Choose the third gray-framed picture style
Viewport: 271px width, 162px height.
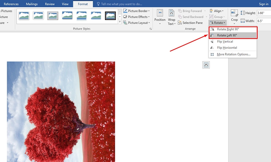53,16
